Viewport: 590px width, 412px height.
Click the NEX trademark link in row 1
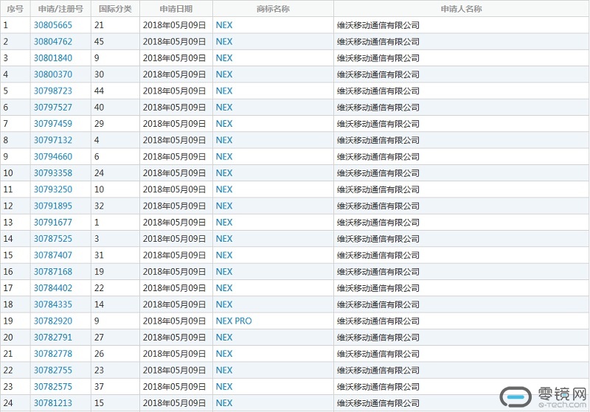click(224, 25)
